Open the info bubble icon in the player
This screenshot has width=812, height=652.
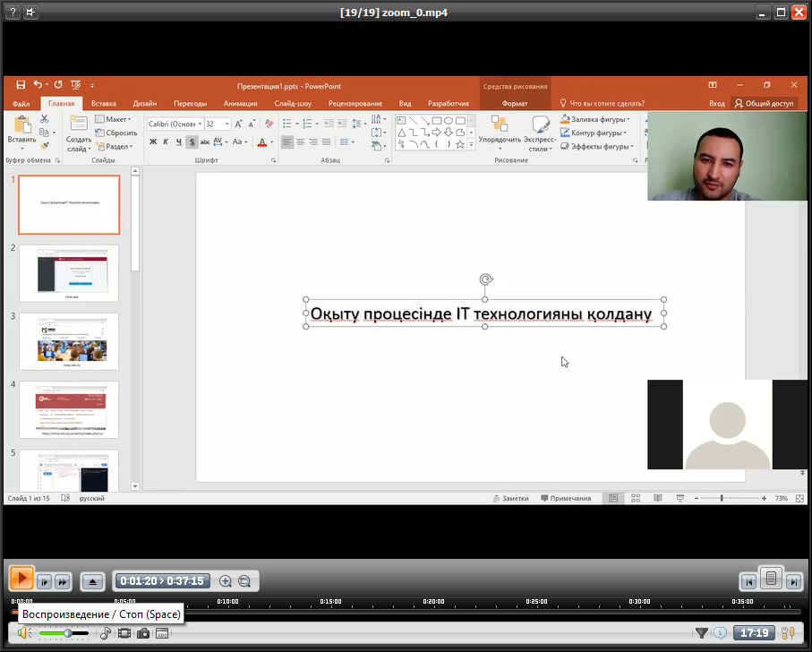721,633
